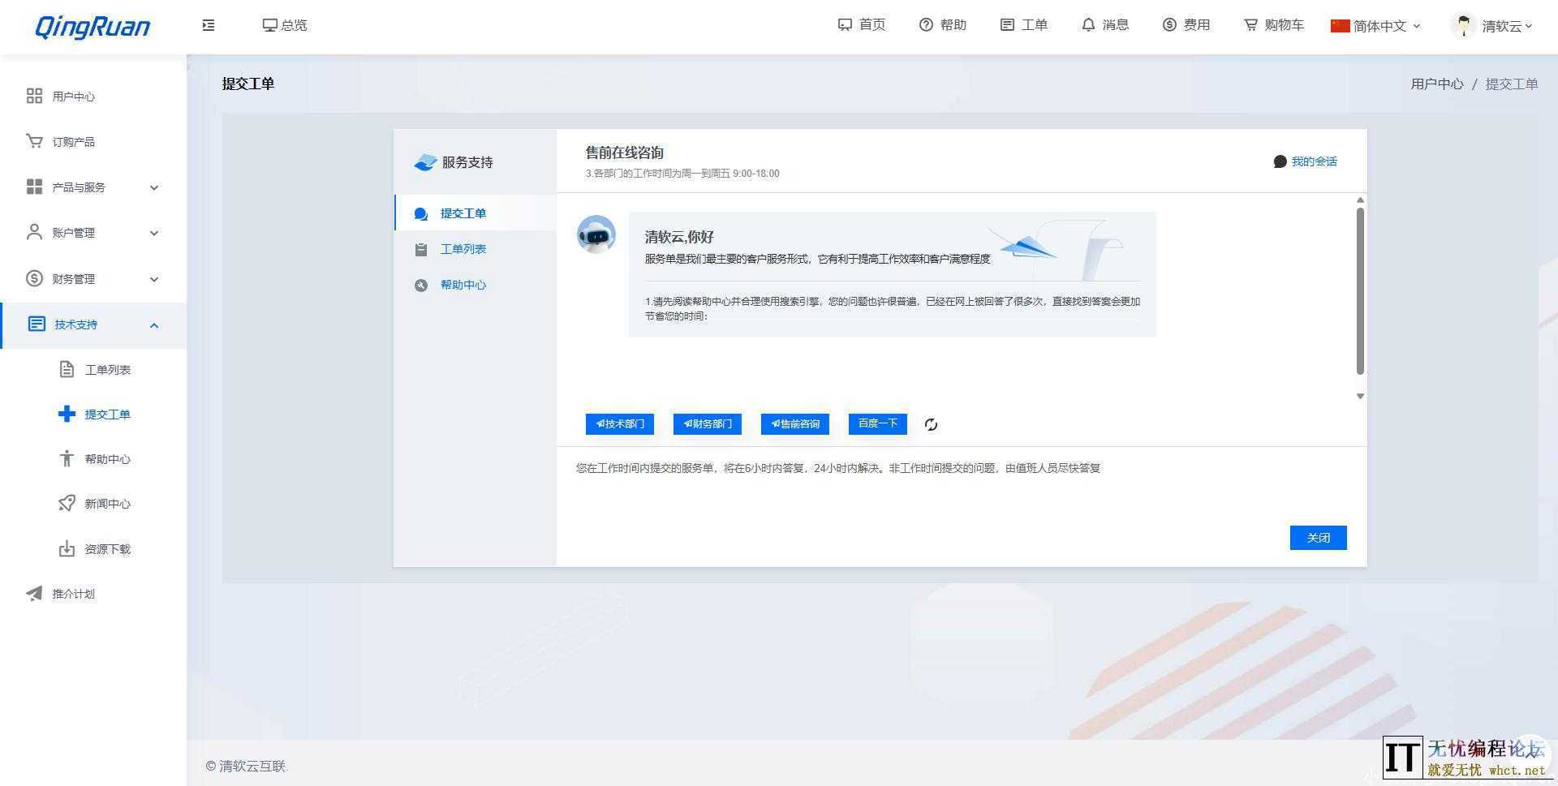Click the 技术部门 button
This screenshot has width=1558, height=786.
pos(620,423)
